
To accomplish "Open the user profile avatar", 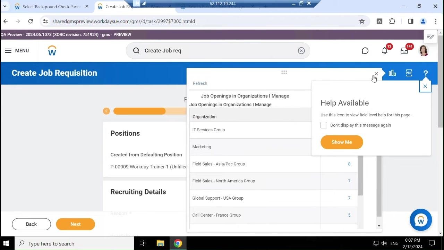I will click(424, 51).
